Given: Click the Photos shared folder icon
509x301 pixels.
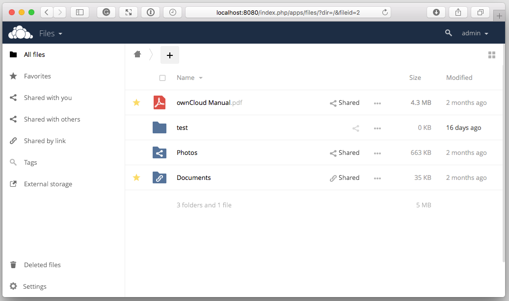Looking at the screenshot, I should 160,152.
